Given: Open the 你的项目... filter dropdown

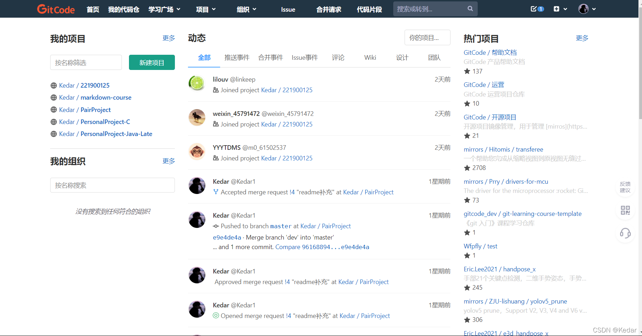Looking at the screenshot, I should point(428,37).
